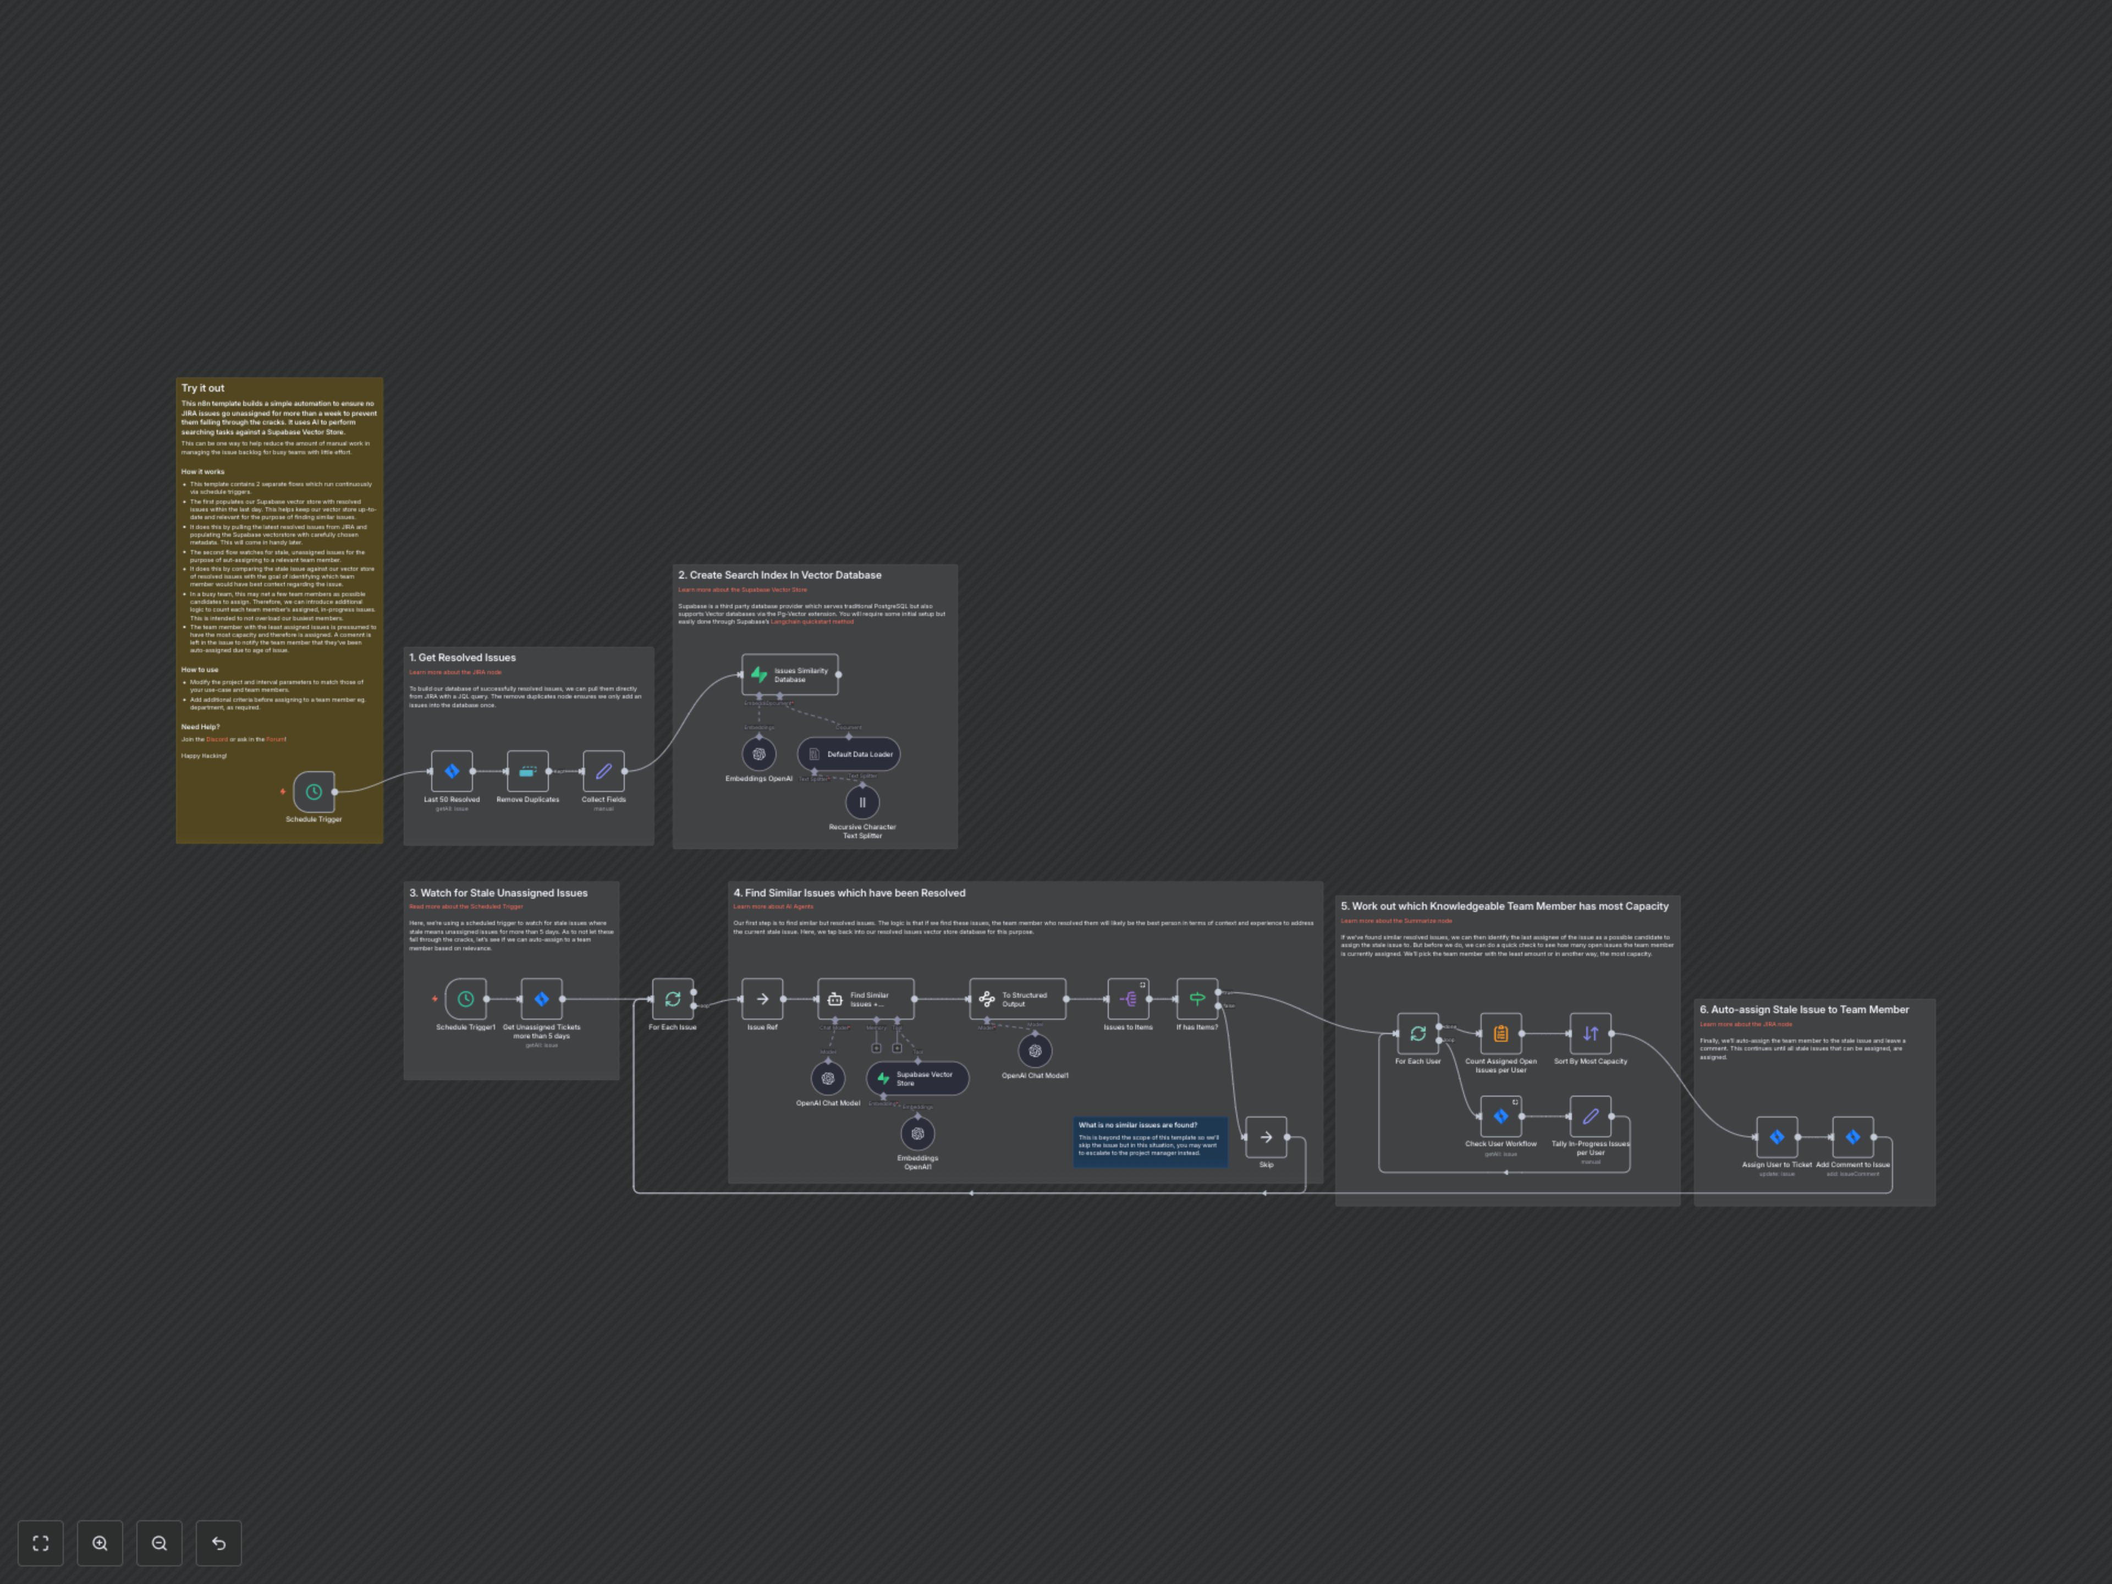This screenshot has width=2112, height=1584.
Task: Select the Last 50 Resolved JIRA node
Action: point(452,771)
